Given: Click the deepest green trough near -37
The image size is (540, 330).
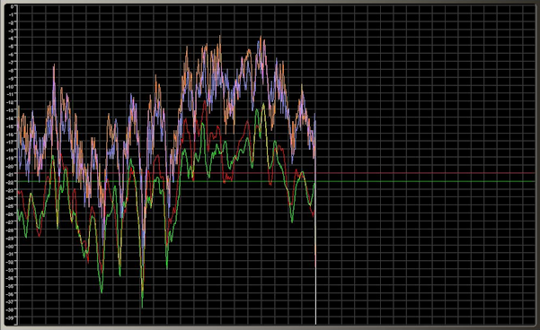Looking at the screenshot, I should (142, 306).
